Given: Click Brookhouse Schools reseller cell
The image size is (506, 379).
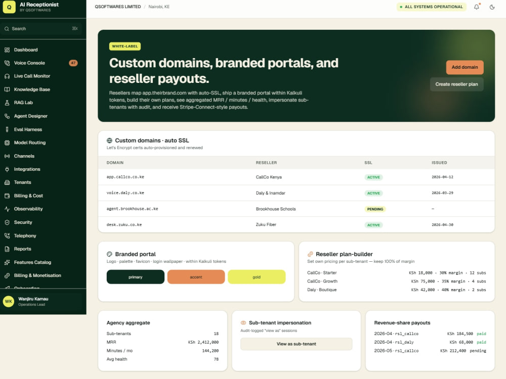Looking at the screenshot, I should [276, 209].
